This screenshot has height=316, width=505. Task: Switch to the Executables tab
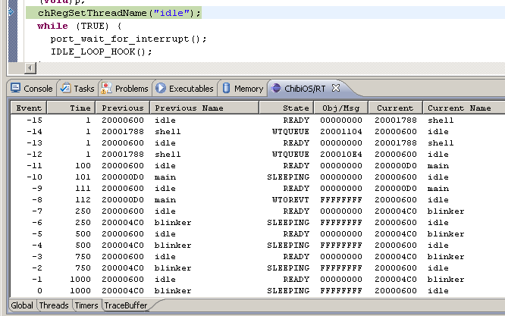pyautogui.click(x=184, y=88)
